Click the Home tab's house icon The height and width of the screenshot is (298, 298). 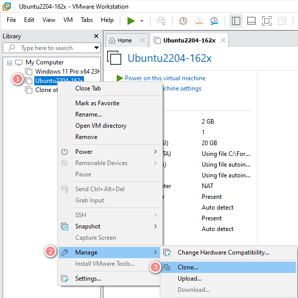click(112, 40)
